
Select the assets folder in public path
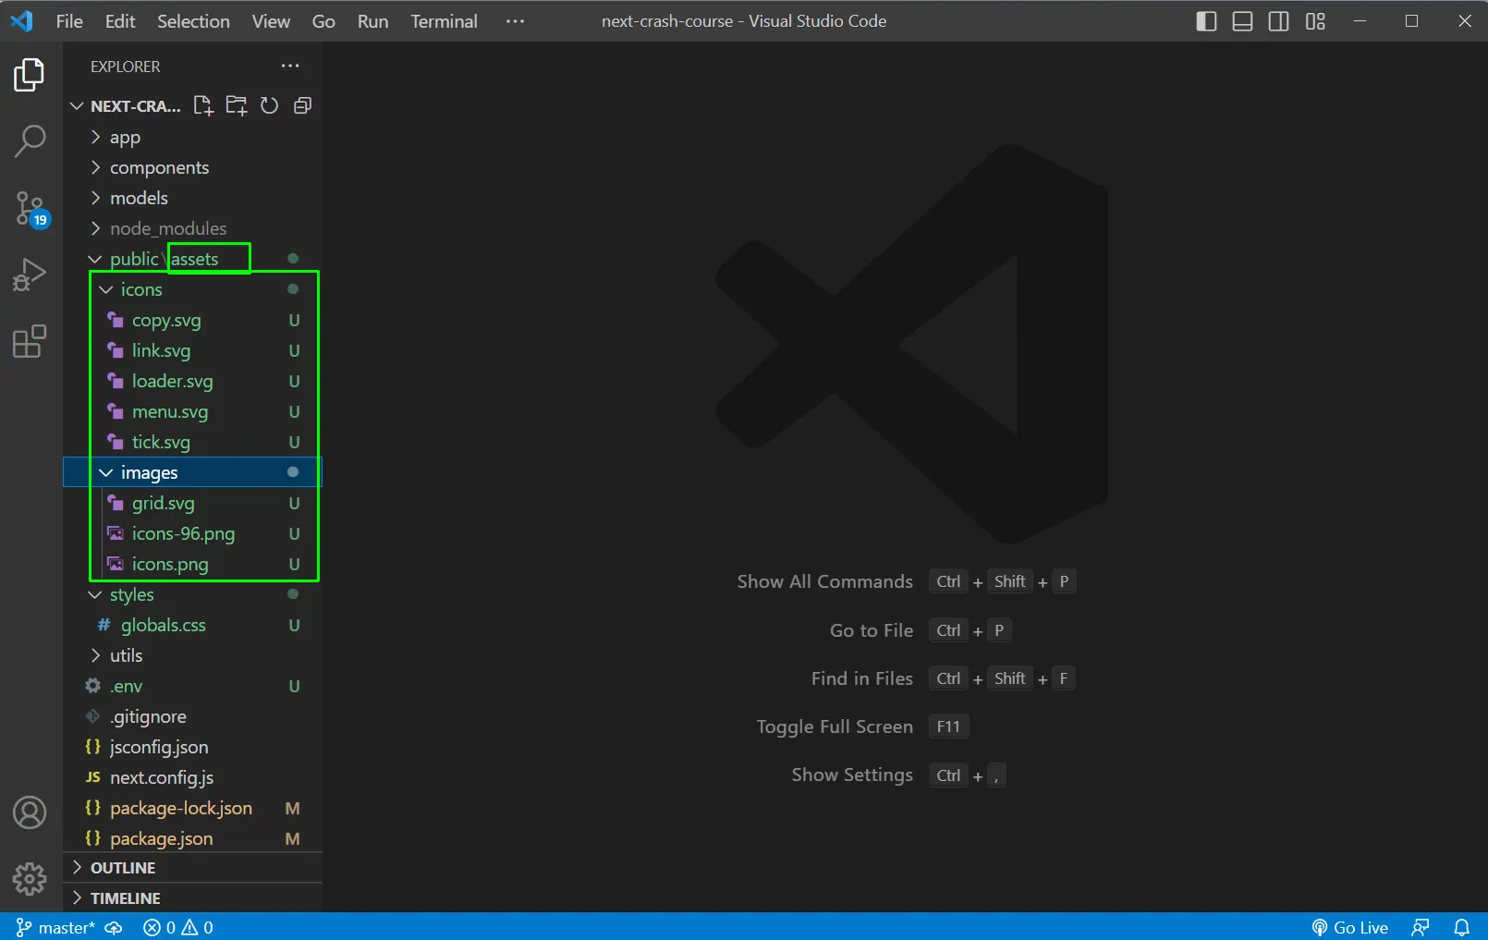coord(195,259)
